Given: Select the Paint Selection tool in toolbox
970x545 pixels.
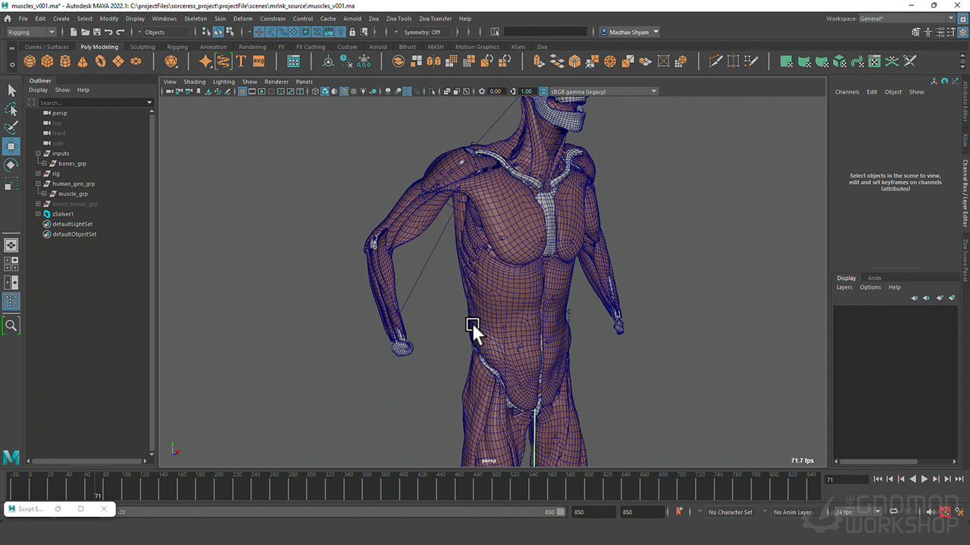Looking at the screenshot, I should click(x=11, y=128).
